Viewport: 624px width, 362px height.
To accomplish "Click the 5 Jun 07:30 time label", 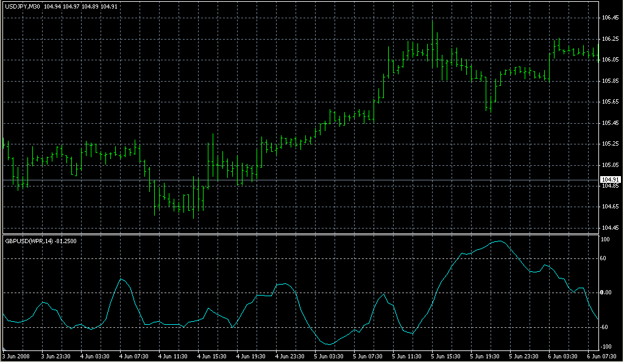I will point(367,357).
